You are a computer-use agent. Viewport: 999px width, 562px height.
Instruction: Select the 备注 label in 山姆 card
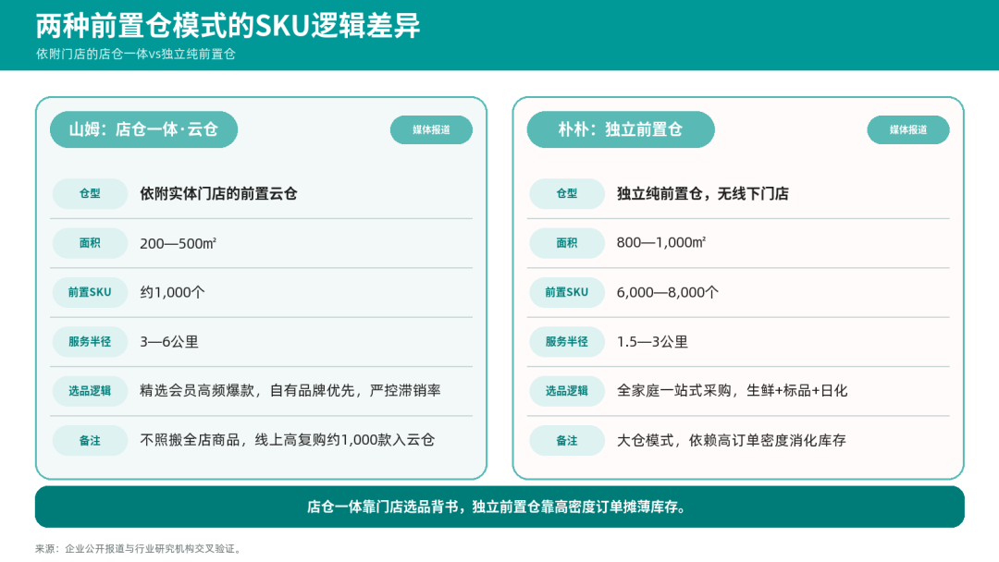point(90,440)
